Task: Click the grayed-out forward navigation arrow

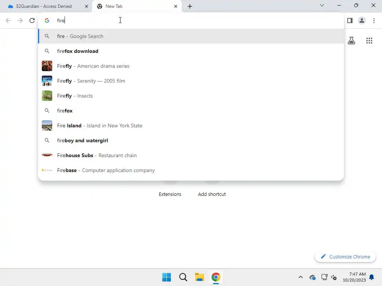Action: pos(20,20)
